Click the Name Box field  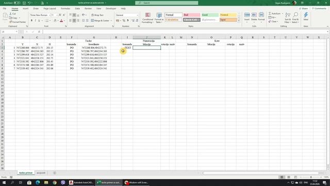point(9,32)
